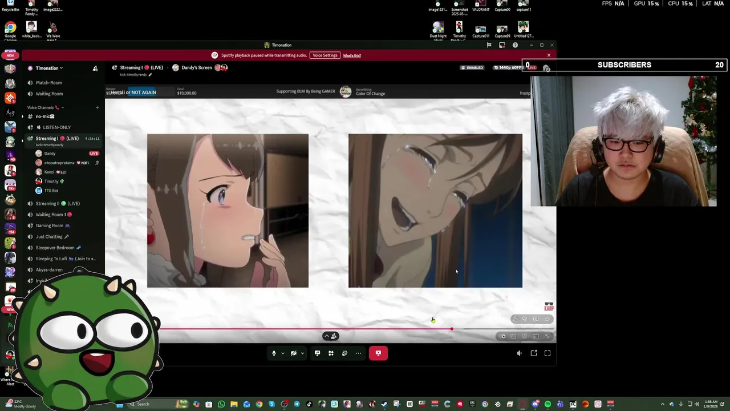
Task: Open Google Chrome desktop shortcut
Action: [10, 31]
